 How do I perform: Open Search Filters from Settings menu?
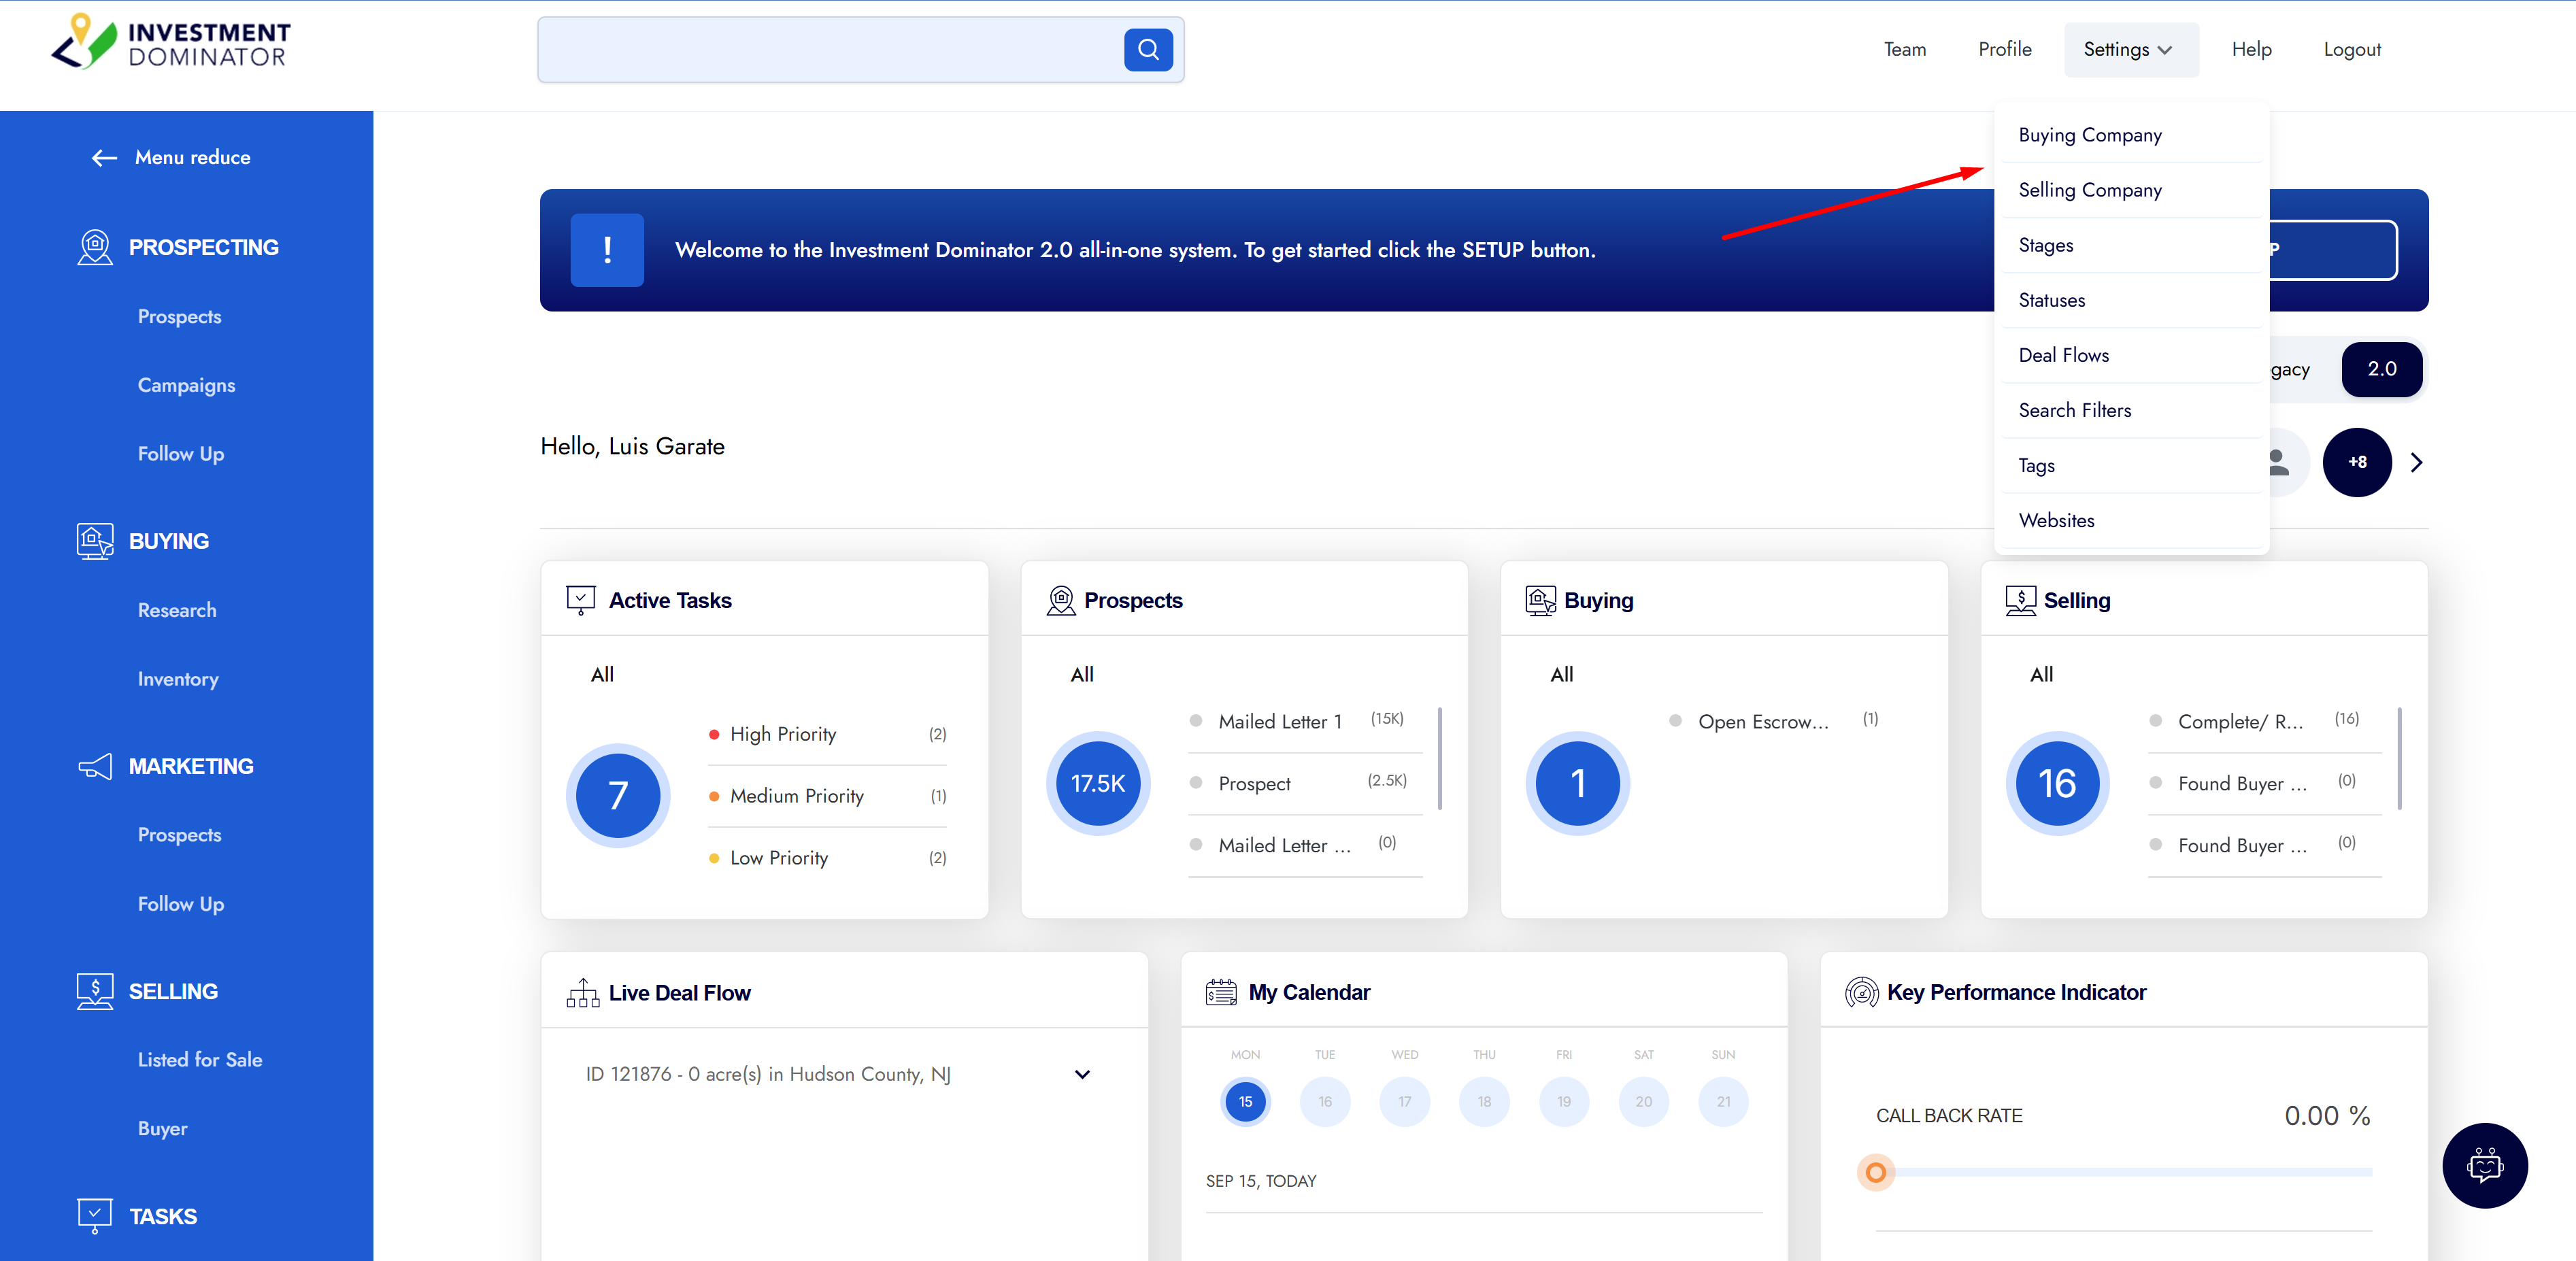tap(2132, 410)
